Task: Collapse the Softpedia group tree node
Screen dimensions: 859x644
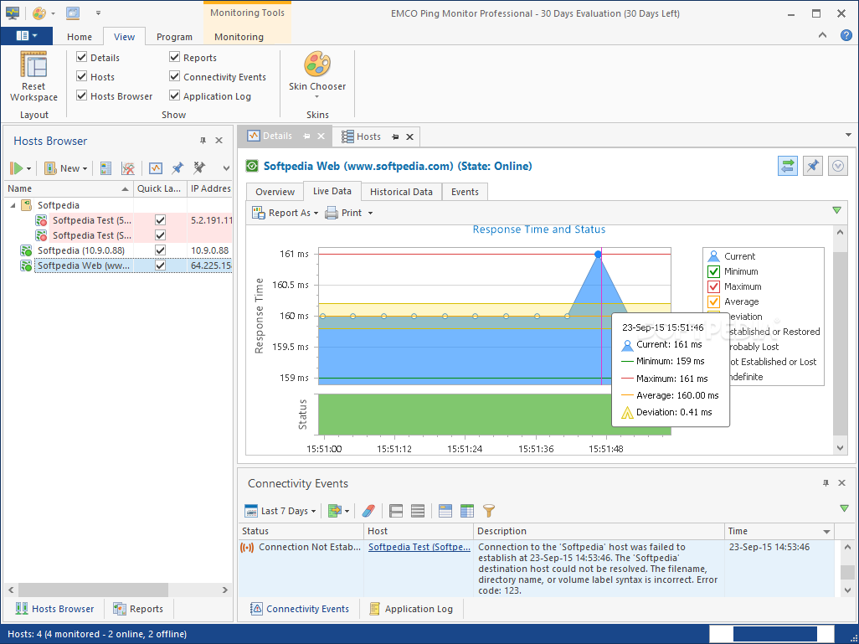Action: 13,205
